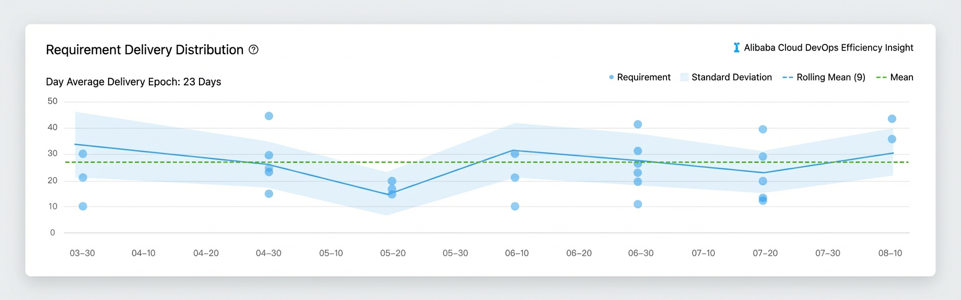Click the 50 y-axis label
This screenshot has height=300, width=961.
coord(53,101)
